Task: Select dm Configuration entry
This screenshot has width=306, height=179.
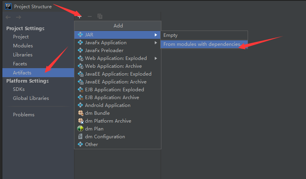Action: (x=118, y=136)
